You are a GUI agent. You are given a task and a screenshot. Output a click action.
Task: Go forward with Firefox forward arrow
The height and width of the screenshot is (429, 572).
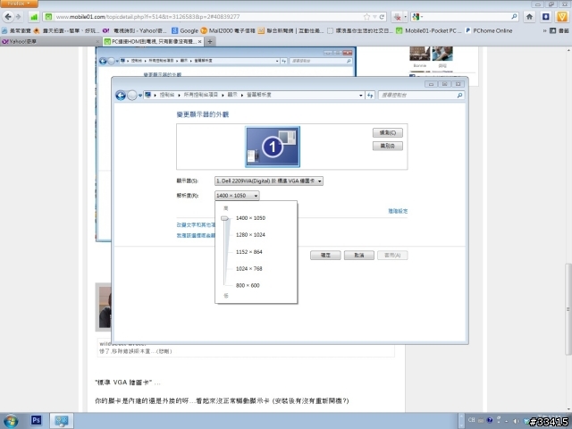pyautogui.click(x=18, y=17)
